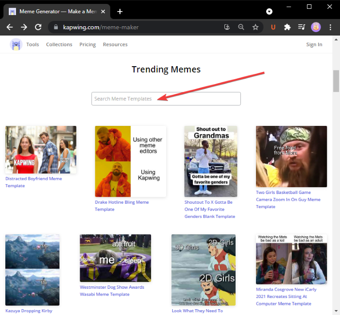The image size is (340, 315).
Task: Click the Sign In link
Action: 314,45
